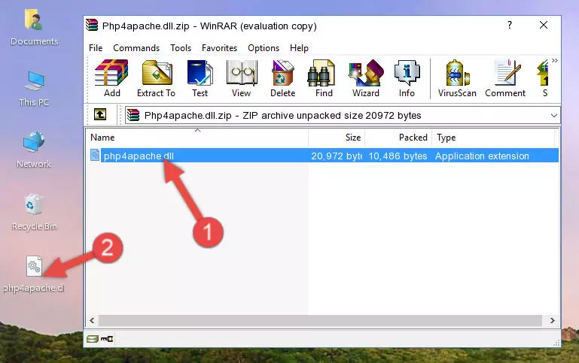Open the View file tool
579x363 pixels.
(242, 78)
